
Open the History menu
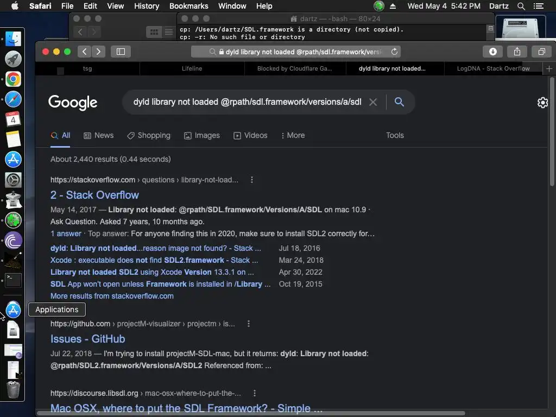pyautogui.click(x=147, y=6)
